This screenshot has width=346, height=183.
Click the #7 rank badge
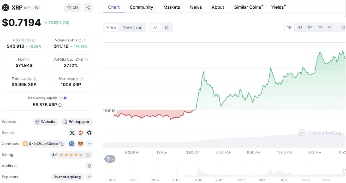point(37,8)
